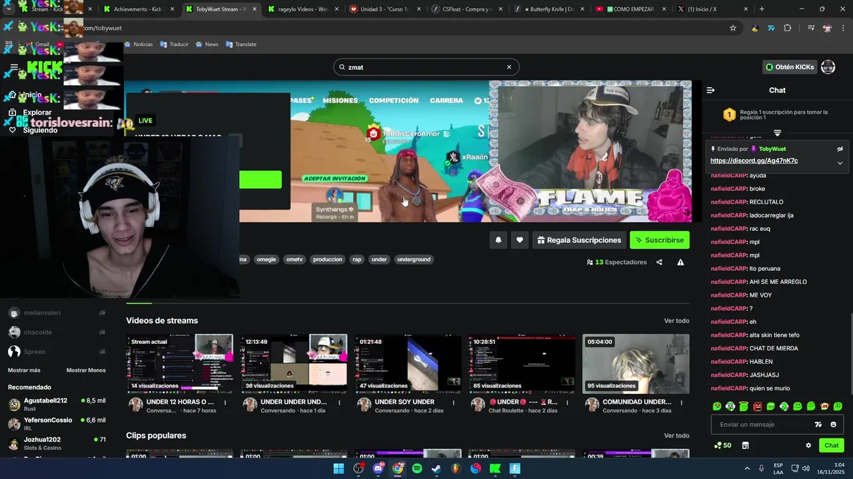
Task: Click Mostrar Menos in sidebar
Action: [86, 370]
